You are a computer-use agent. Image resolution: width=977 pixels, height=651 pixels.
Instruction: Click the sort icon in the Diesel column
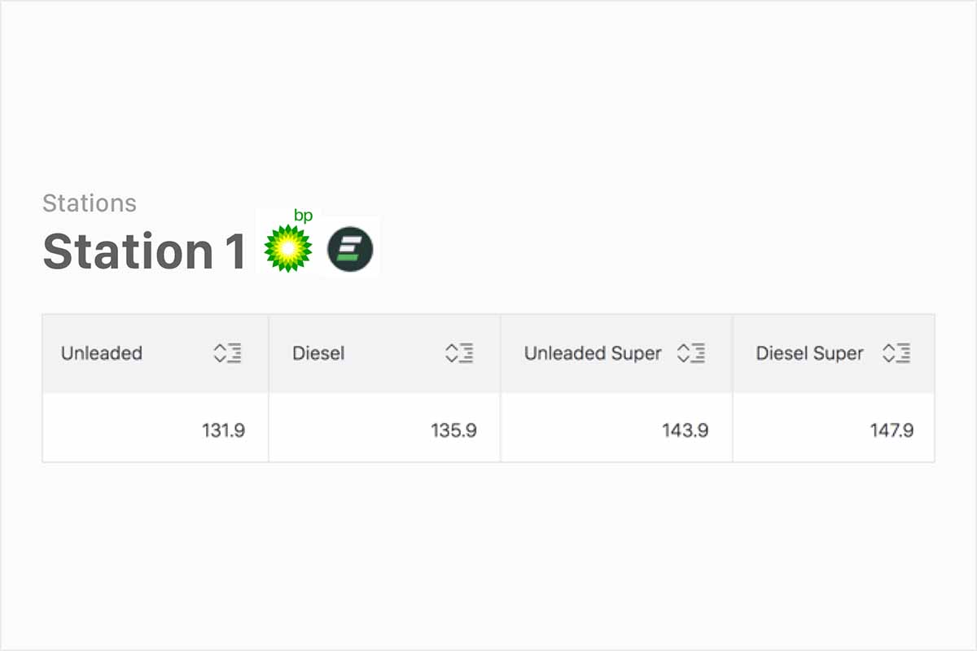(459, 353)
